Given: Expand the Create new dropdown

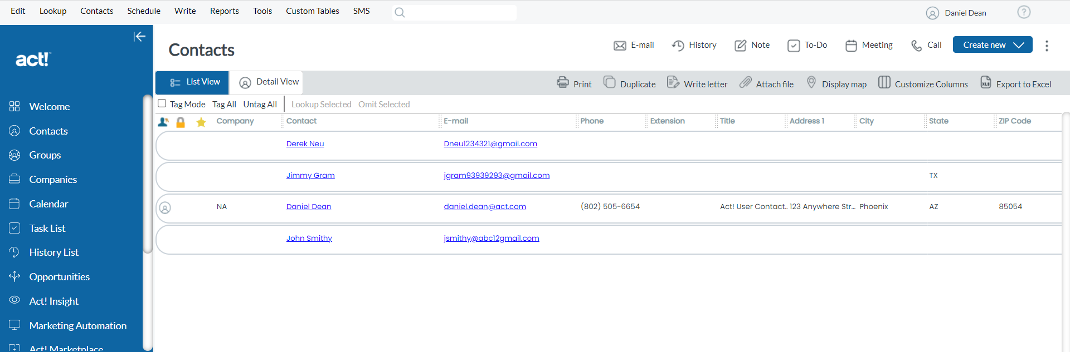Looking at the screenshot, I should point(993,45).
